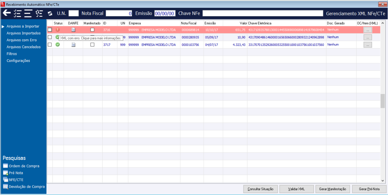This screenshot has height=195, width=388.
Task: Open Arquivos Importados section
Action: click(x=24, y=33)
